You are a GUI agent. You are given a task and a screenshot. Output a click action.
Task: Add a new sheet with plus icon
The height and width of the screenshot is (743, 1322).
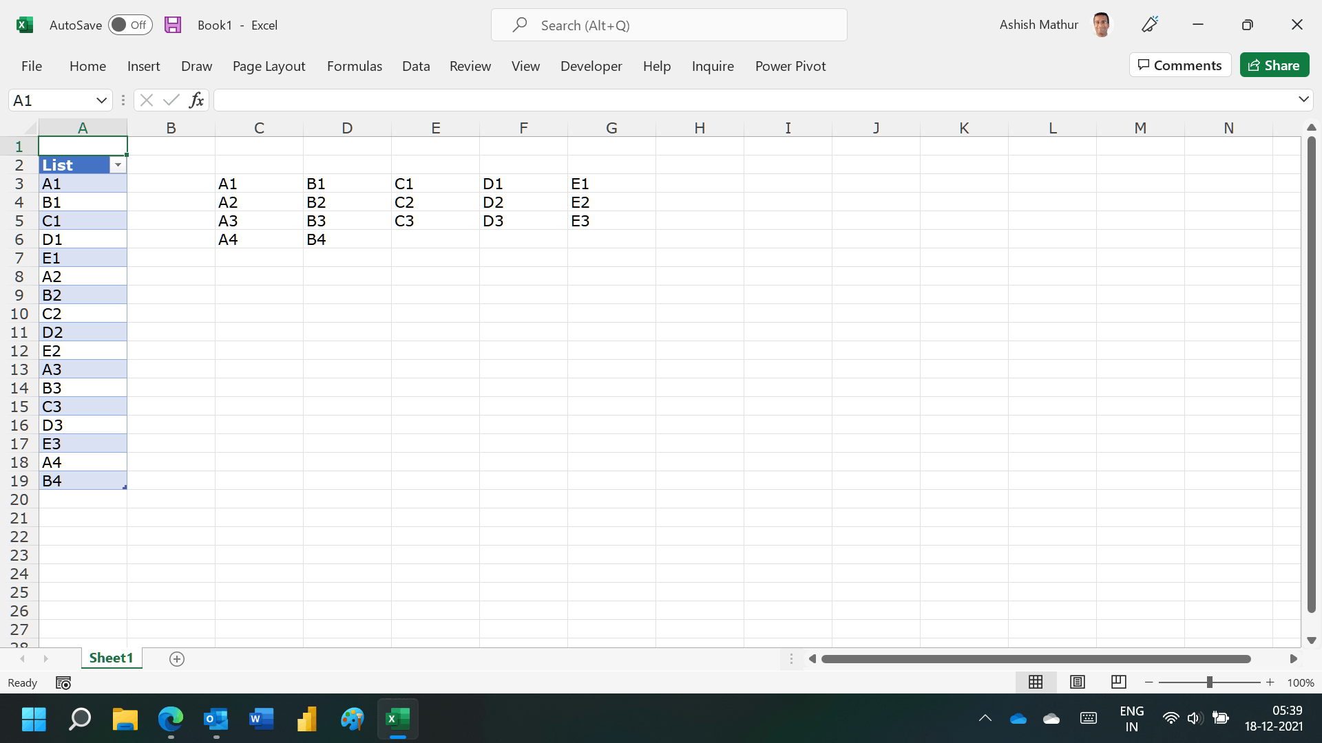pos(177,659)
